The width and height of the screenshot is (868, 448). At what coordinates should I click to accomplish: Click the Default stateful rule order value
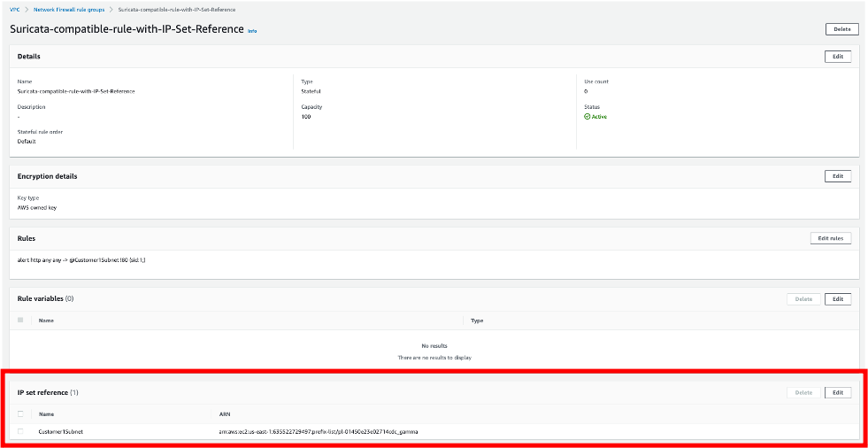coord(27,142)
